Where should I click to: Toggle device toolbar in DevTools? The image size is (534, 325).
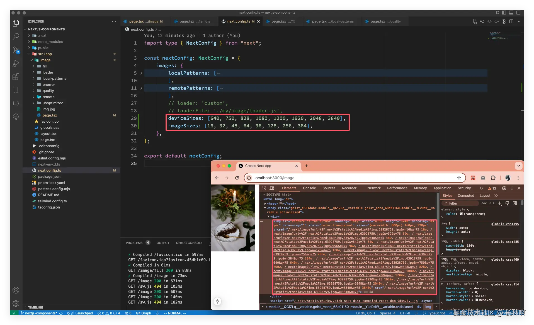(x=272, y=188)
